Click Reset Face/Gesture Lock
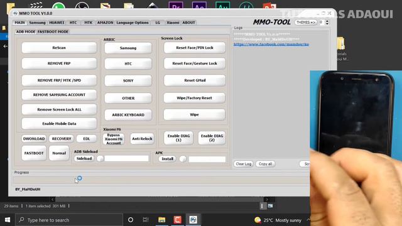This screenshot has height=226, width=402. tap(195, 63)
